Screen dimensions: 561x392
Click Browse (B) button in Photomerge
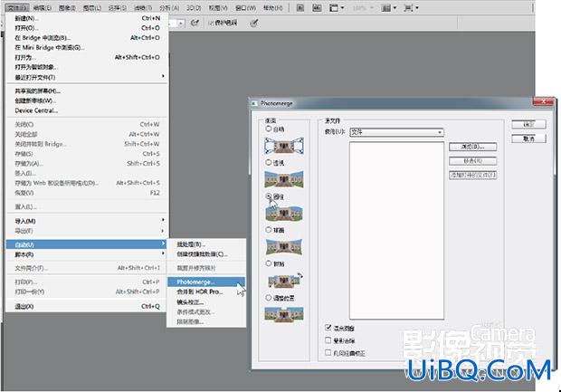tap(472, 147)
